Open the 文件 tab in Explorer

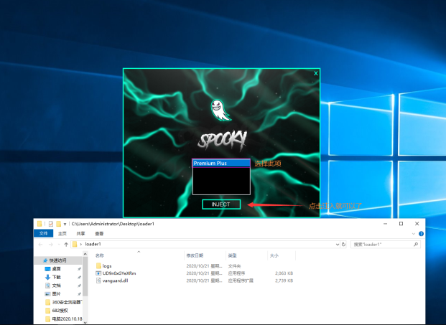[44, 233]
